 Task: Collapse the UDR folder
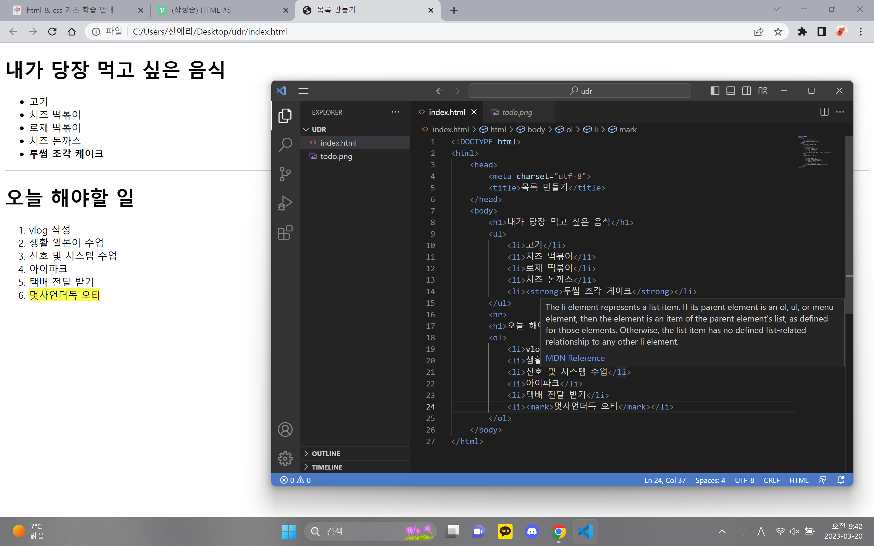(x=319, y=129)
